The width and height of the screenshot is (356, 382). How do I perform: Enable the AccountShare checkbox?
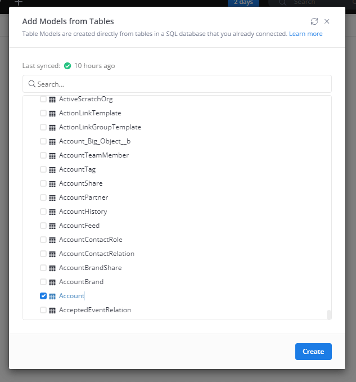click(43, 183)
